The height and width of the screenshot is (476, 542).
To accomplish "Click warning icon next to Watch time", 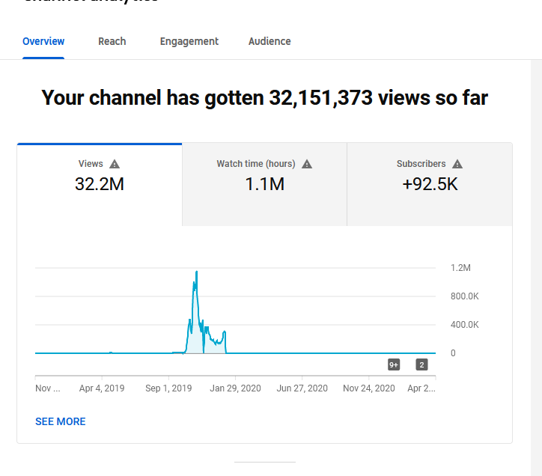I will pyautogui.click(x=307, y=164).
